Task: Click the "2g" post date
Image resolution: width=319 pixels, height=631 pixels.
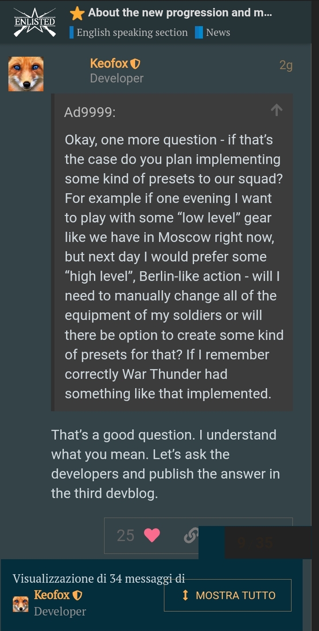Action: (x=286, y=66)
